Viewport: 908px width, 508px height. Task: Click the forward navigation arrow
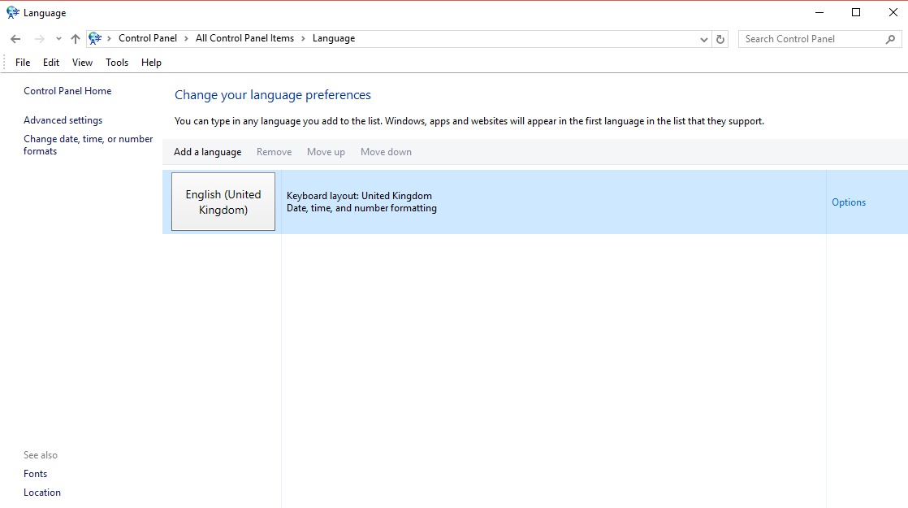(38, 38)
